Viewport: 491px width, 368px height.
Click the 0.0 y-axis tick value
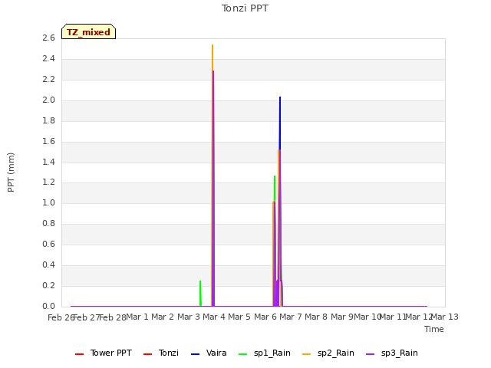point(48,307)
